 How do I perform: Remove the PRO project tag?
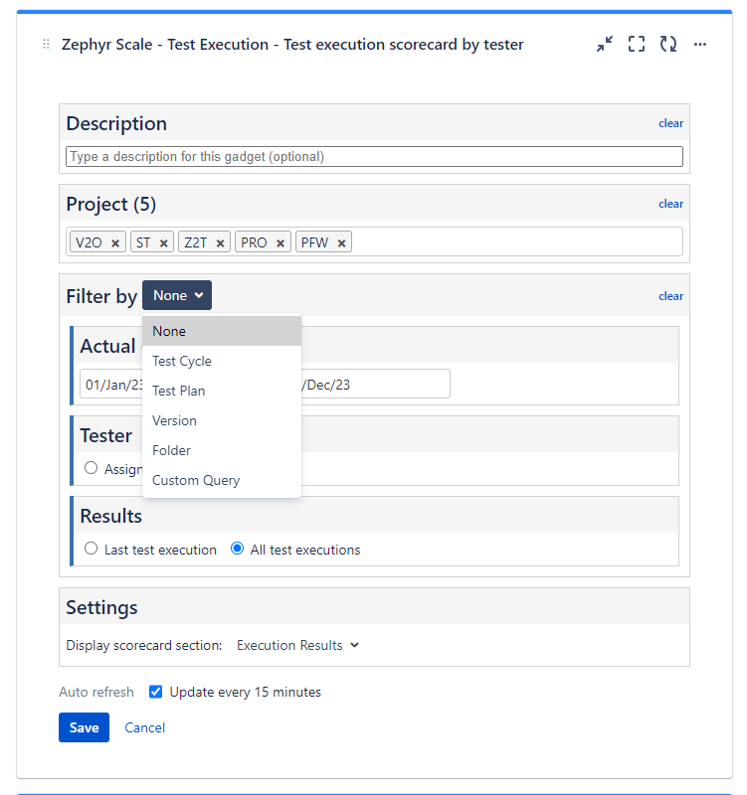(280, 242)
